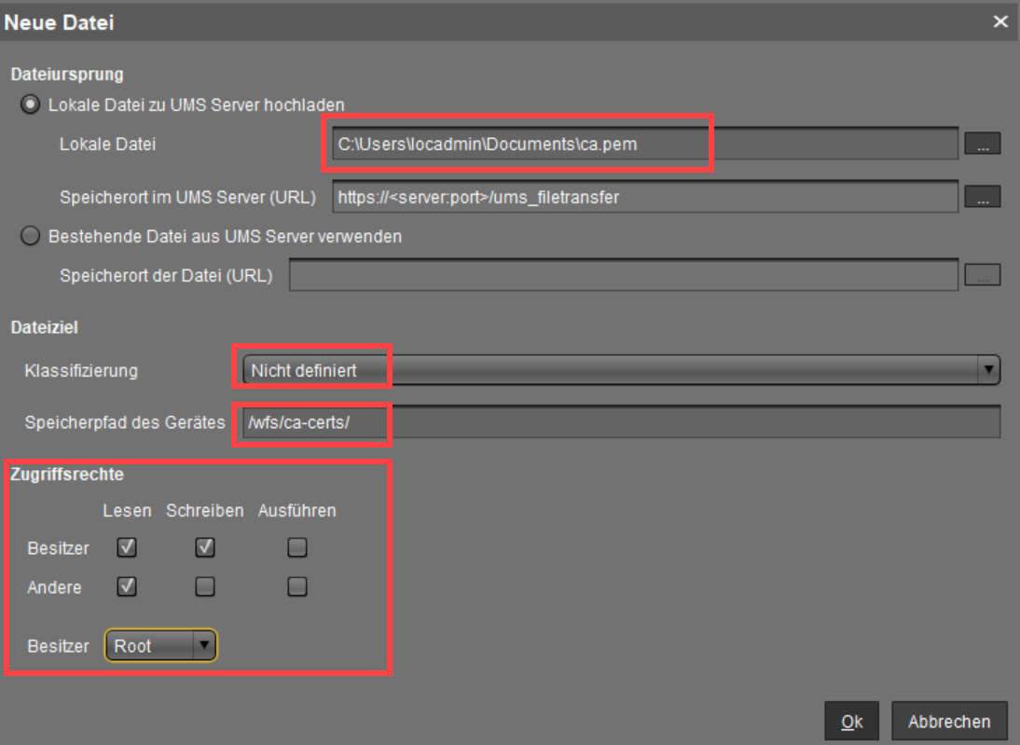This screenshot has height=745, width=1020.
Task: Uncheck Besitzer Lesen permission checkbox
Action: click(127, 548)
